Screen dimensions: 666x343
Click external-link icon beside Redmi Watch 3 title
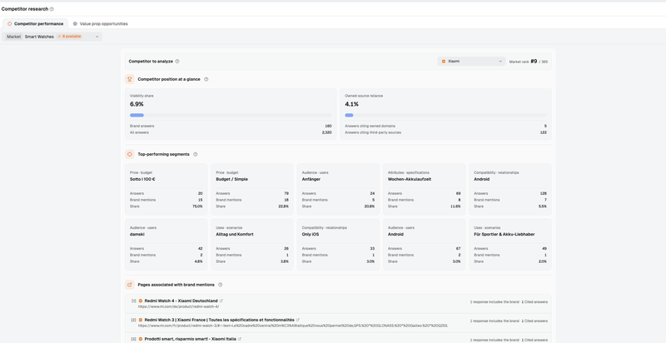[298, 320]
